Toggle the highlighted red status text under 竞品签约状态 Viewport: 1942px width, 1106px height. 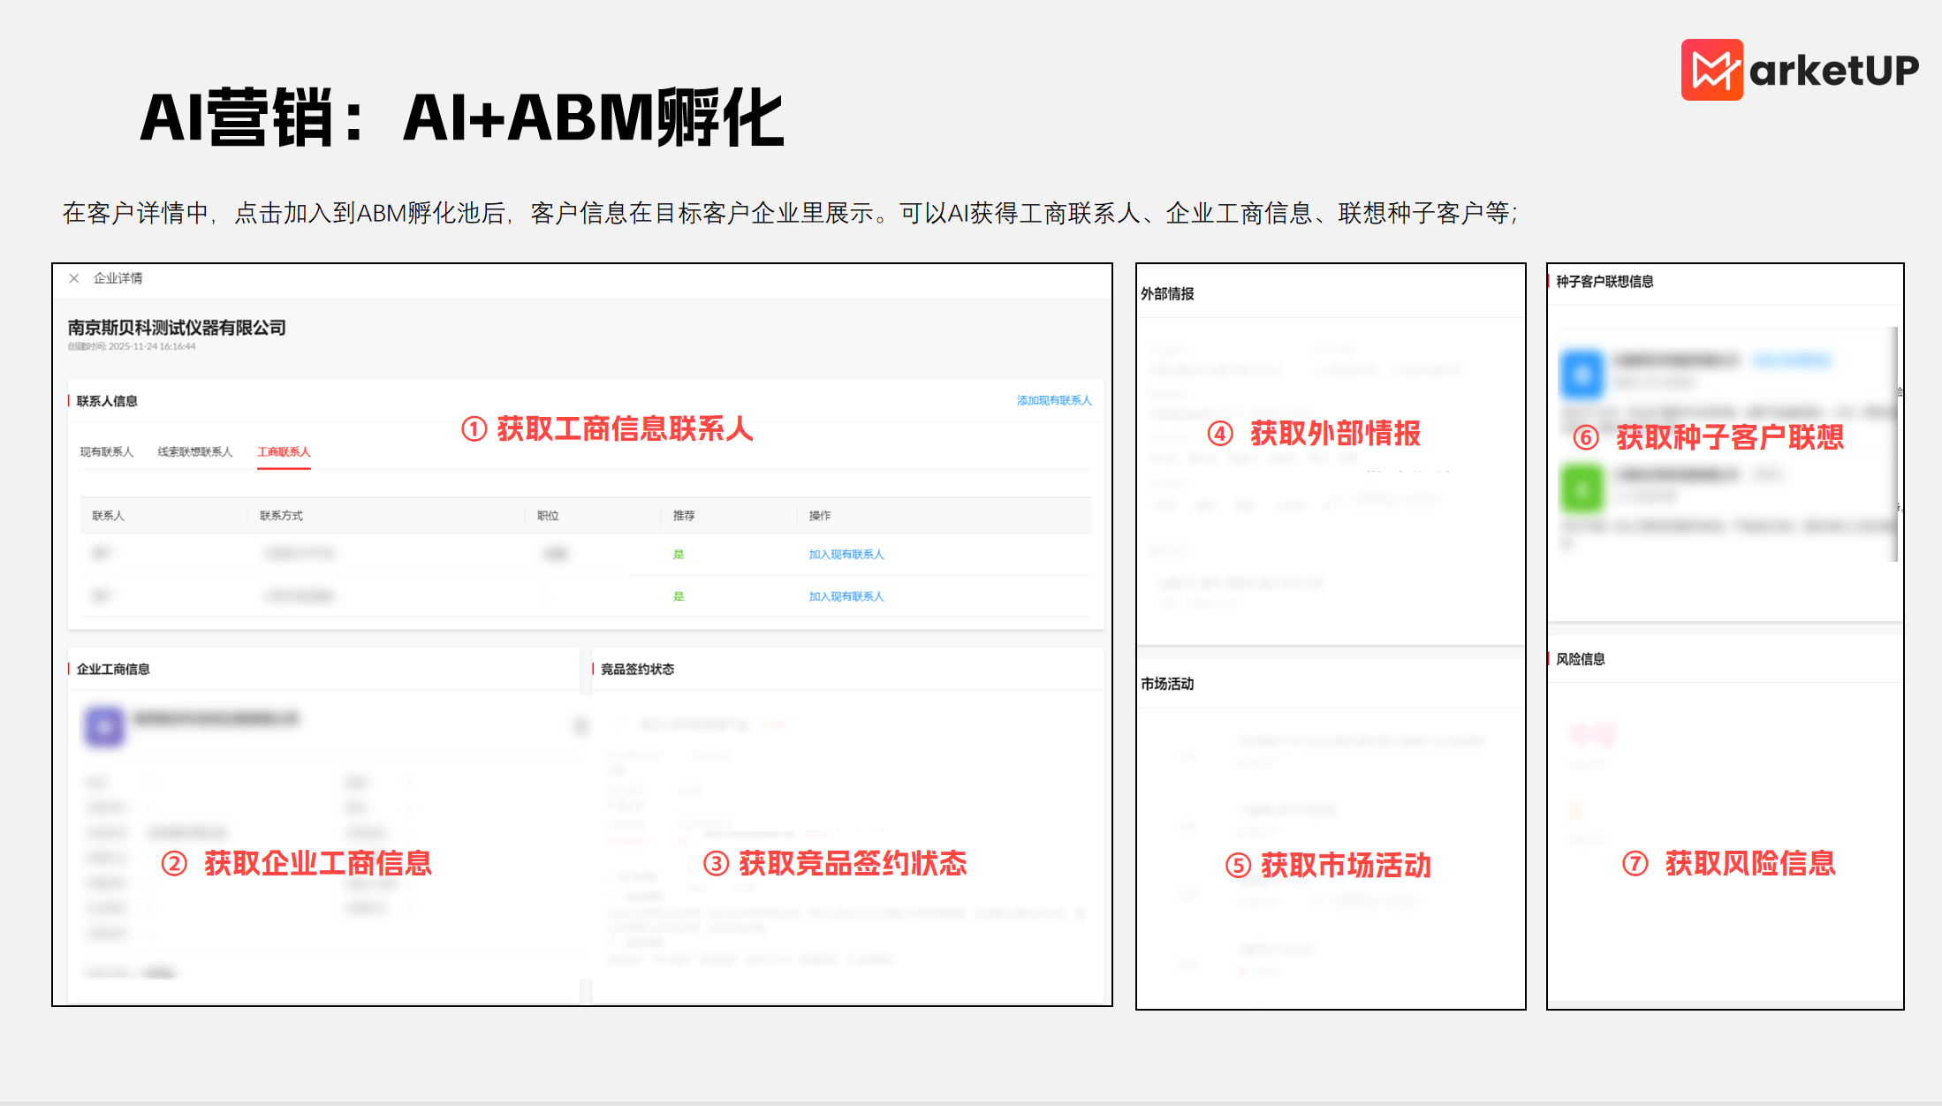pos(627,839)
